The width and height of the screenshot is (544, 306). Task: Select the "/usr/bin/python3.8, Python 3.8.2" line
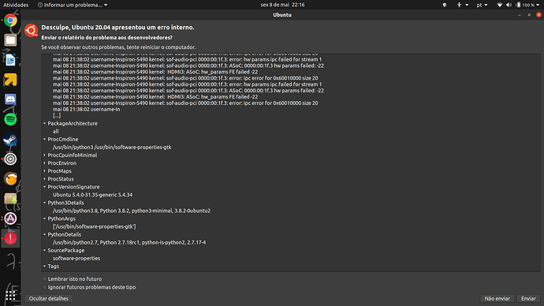click(x=132, y=211)
